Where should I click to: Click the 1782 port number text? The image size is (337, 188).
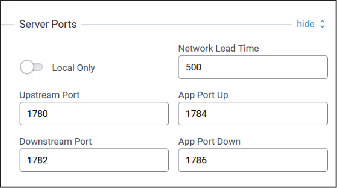pos(38,160)
